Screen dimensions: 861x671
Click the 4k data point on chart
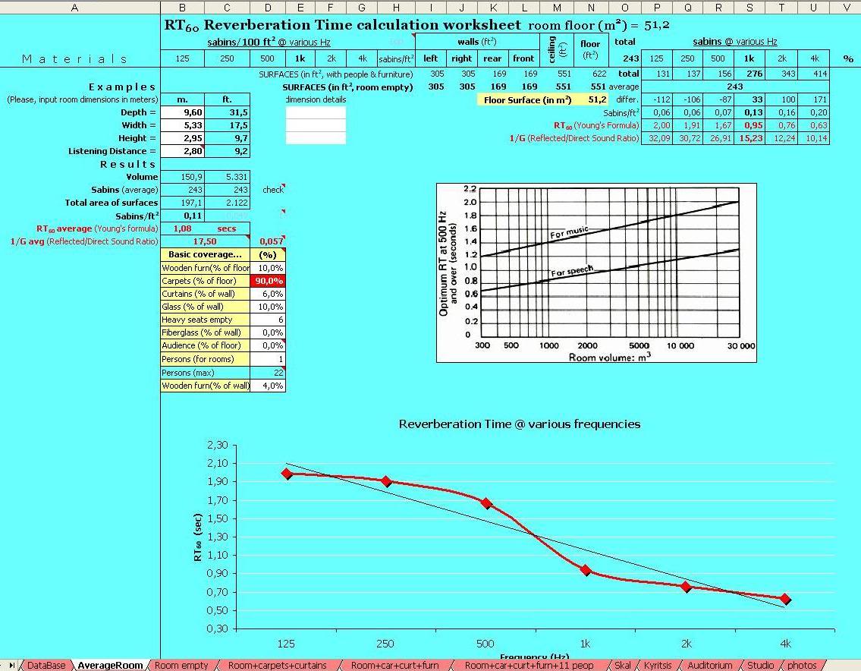pyautogui.click(x=785, y=599)
